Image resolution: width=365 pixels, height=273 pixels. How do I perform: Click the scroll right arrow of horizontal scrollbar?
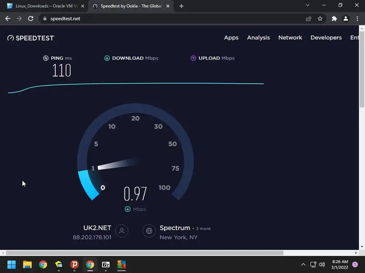click(x=356, y=253)
